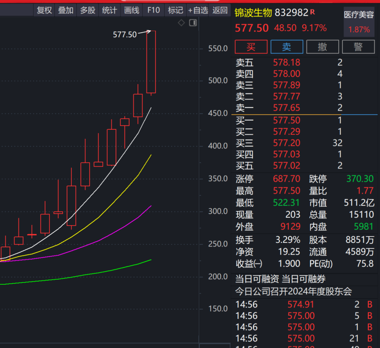This screenshot has height=348, width=380.
Task: Click the 最低 value 522.31
Action: tap(287, 203)
